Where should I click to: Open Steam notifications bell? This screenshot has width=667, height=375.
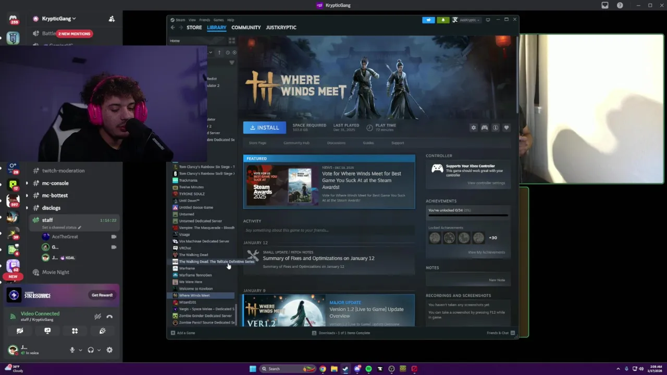coord(443,20)
